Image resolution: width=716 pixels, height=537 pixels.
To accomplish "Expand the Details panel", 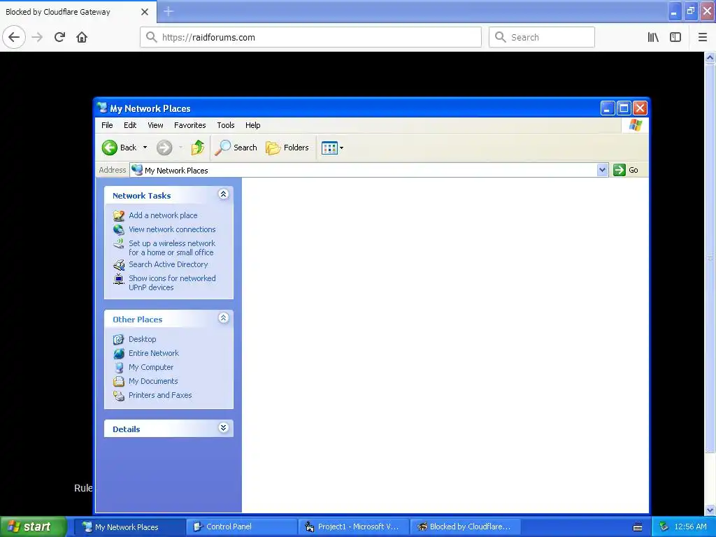I will 223,428.
